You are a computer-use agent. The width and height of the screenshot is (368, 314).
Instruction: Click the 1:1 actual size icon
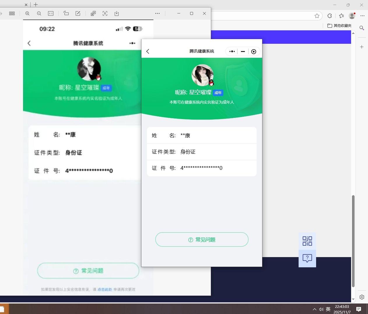(51, 13)
